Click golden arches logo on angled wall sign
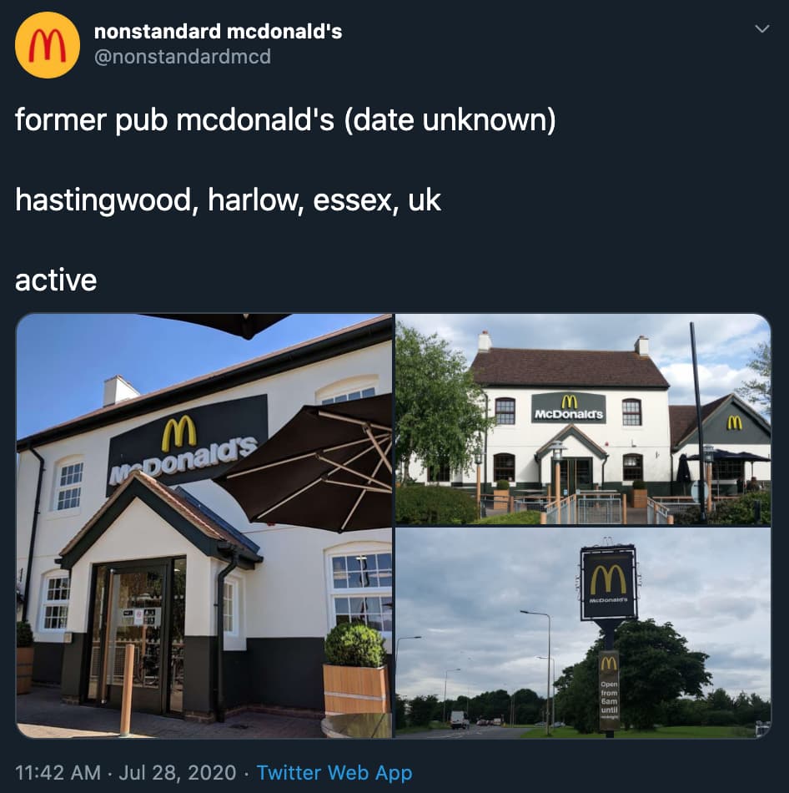Viewport: 789px width, 793px height. (179, 433)
